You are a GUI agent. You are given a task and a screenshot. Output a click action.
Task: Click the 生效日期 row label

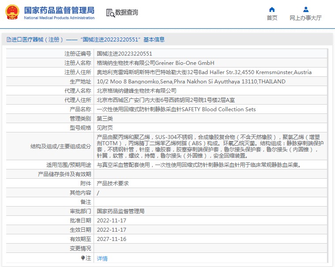tap(80, 230)
